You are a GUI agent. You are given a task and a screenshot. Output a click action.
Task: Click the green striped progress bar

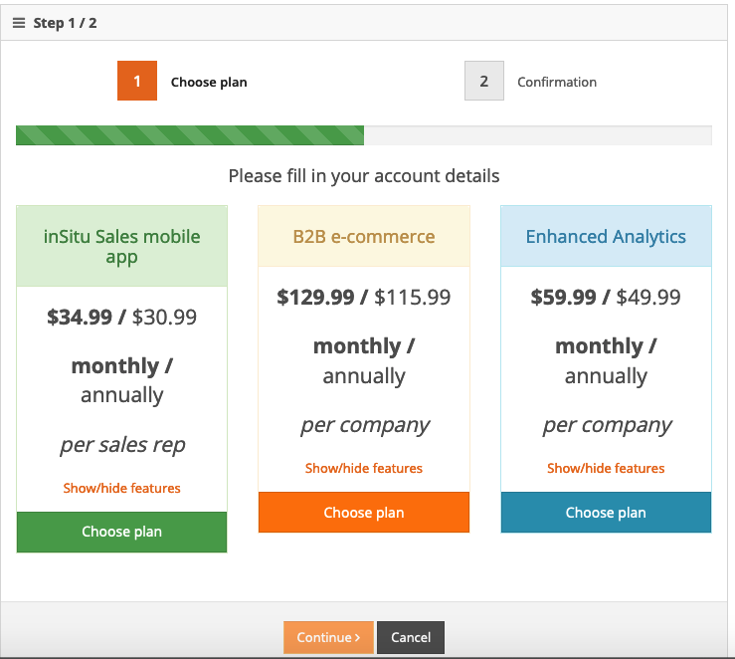point(190,136)
